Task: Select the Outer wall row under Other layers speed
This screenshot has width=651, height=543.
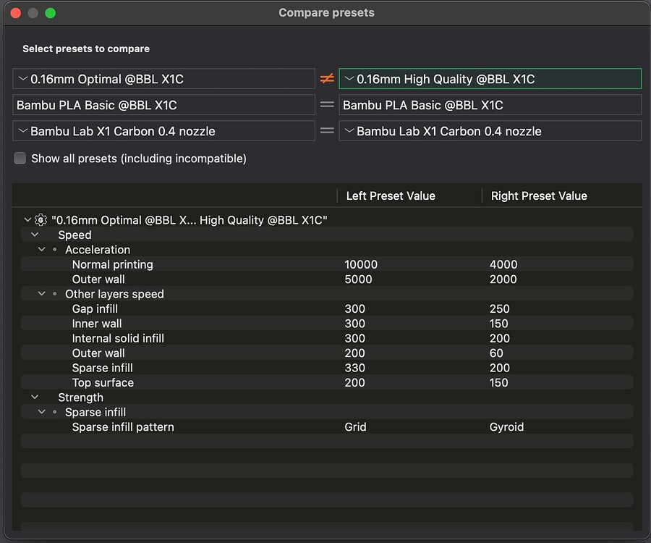Action: point(327,353)
